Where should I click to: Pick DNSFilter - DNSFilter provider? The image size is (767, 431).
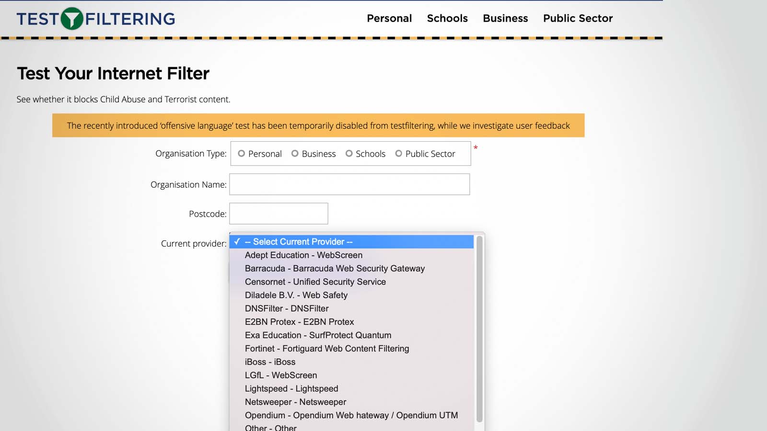coord(287,309)
